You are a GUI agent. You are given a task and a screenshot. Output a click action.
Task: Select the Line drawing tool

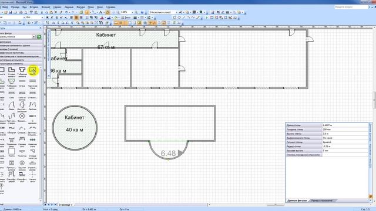(184, 18)
